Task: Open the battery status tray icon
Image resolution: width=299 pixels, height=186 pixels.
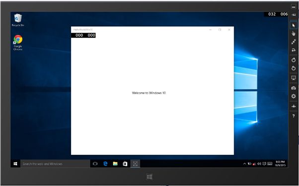Action: (x=249, y=164)
